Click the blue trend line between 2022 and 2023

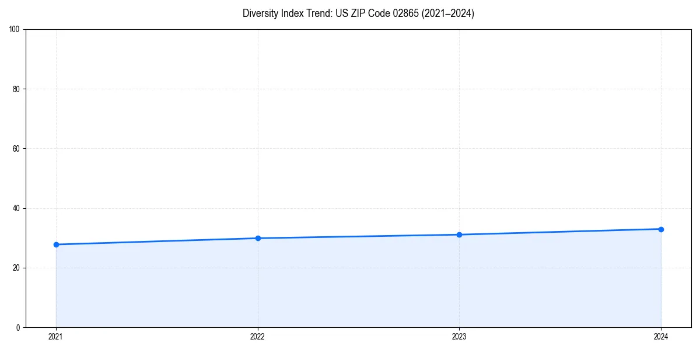(x=358, y=236)
